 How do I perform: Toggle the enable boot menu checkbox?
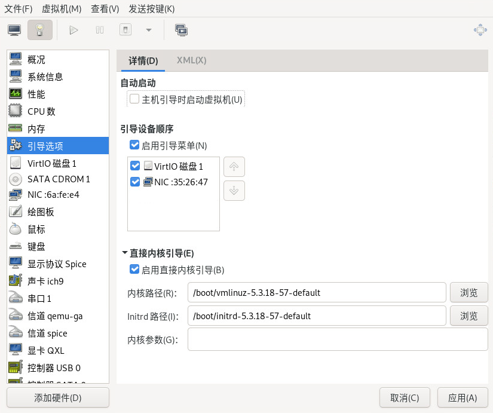click(x=134, y=145)
